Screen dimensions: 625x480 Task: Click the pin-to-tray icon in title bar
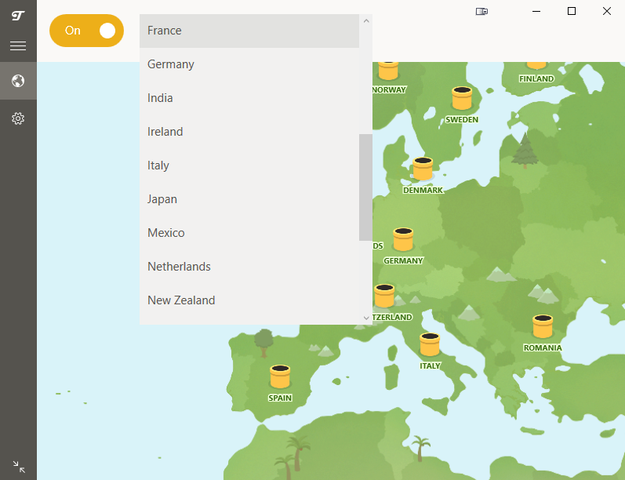[x=481, y=11]
